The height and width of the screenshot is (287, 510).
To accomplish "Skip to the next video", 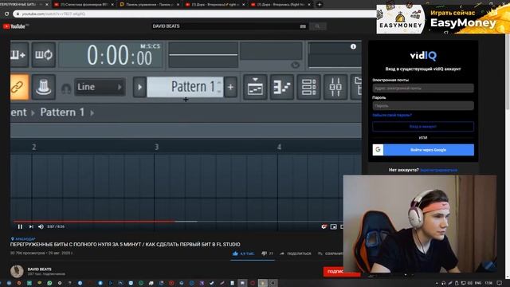I will pyautogui.click(x=31, y=226).
